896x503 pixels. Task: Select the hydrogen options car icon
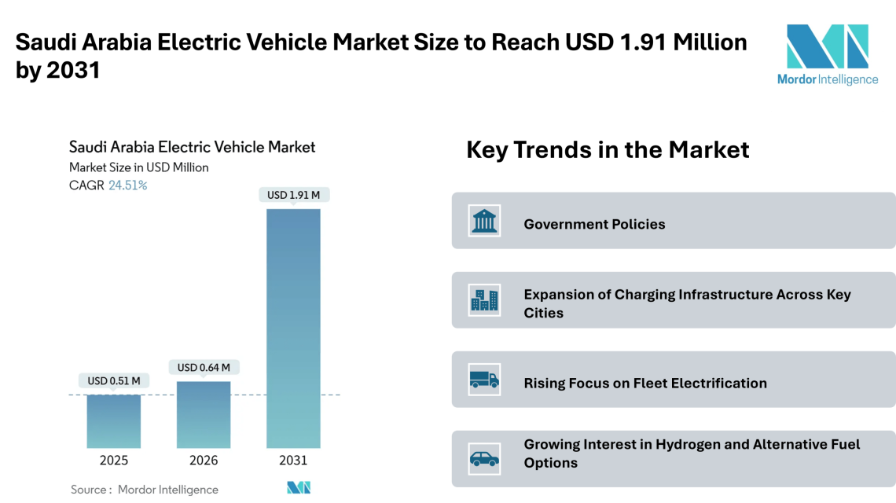tap(483, 458)
